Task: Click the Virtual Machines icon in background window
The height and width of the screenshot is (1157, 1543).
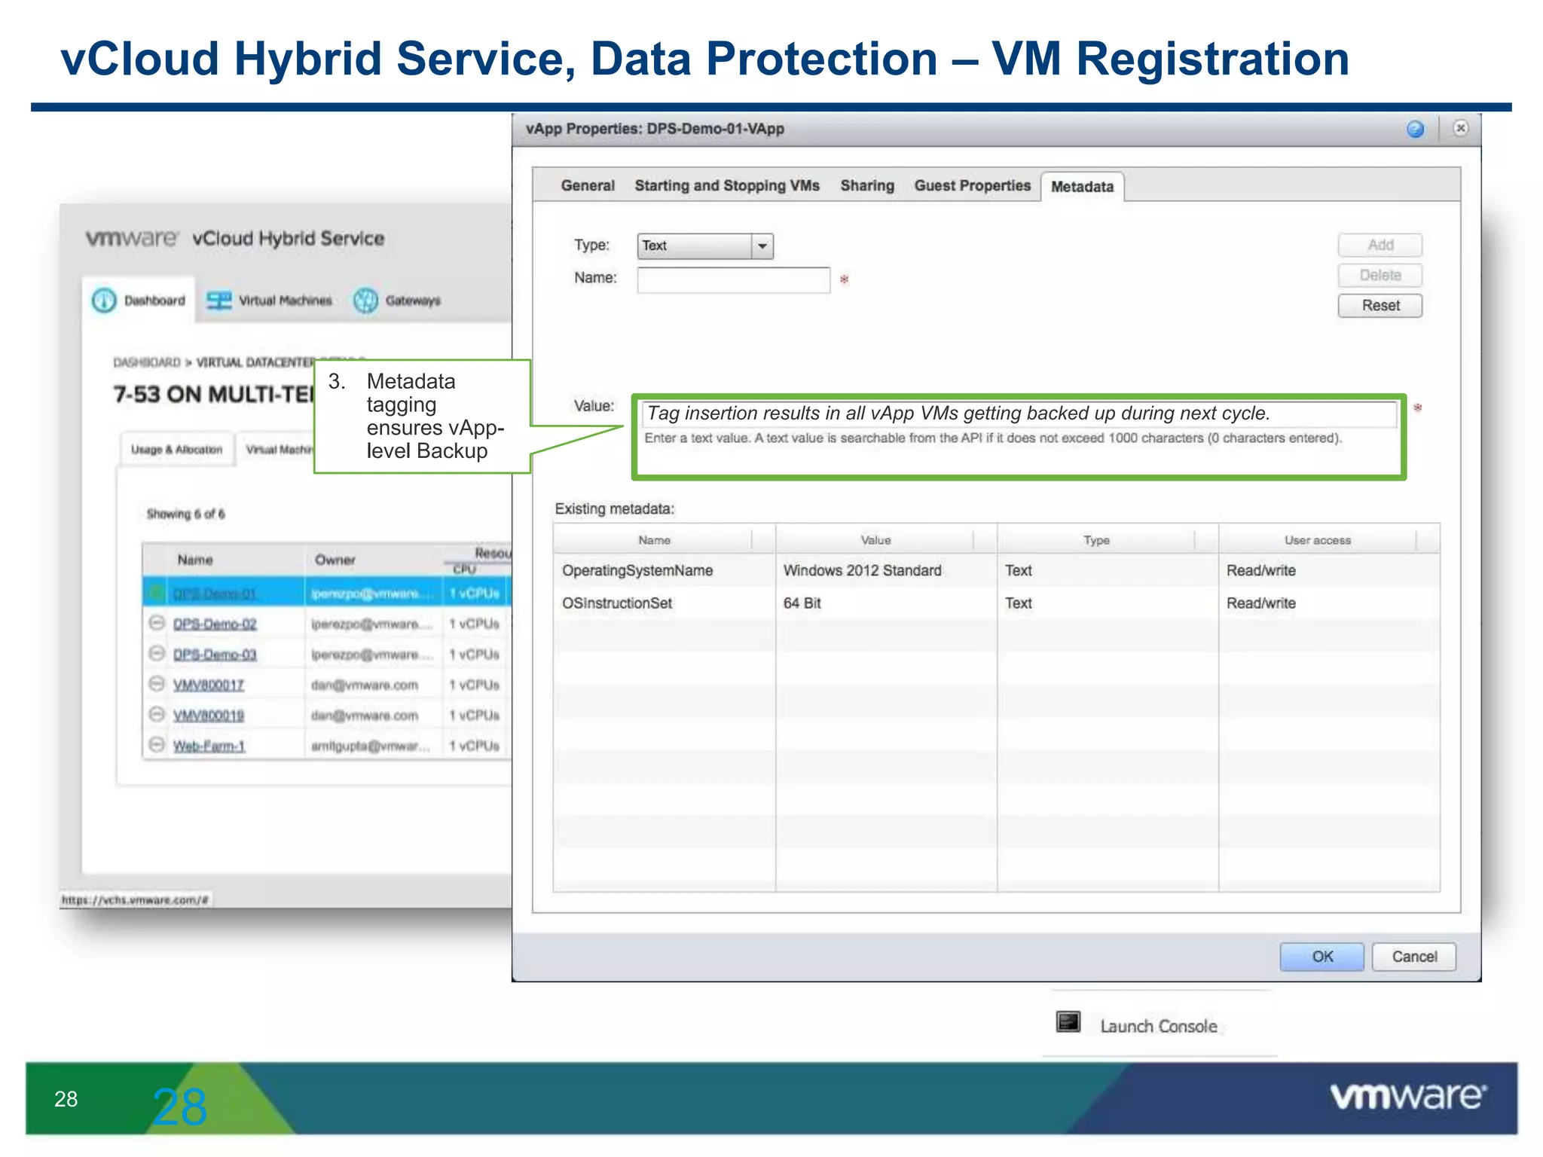Action: pos(219,301)
